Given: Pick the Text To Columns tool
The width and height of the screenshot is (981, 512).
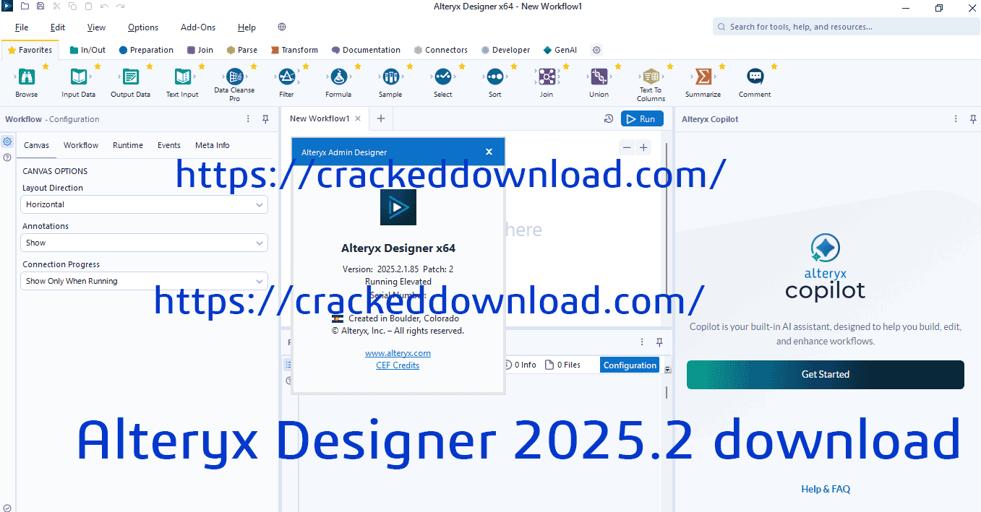Looking at the screenshot, I should pos(651,77).
